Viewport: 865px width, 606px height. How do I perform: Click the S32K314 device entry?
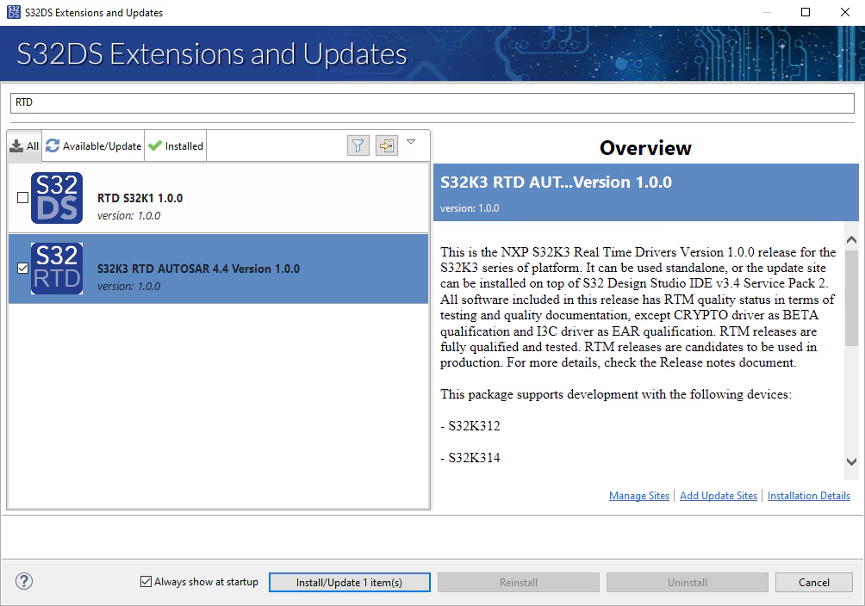coord(474,458)
